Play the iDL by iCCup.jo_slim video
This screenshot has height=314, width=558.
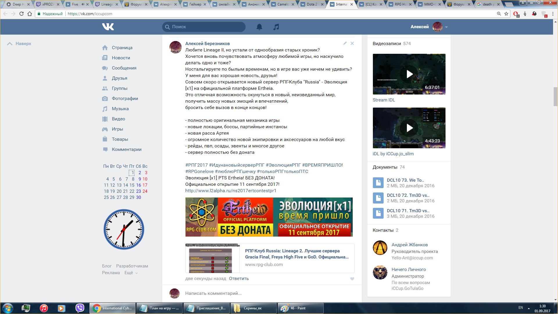409,128
